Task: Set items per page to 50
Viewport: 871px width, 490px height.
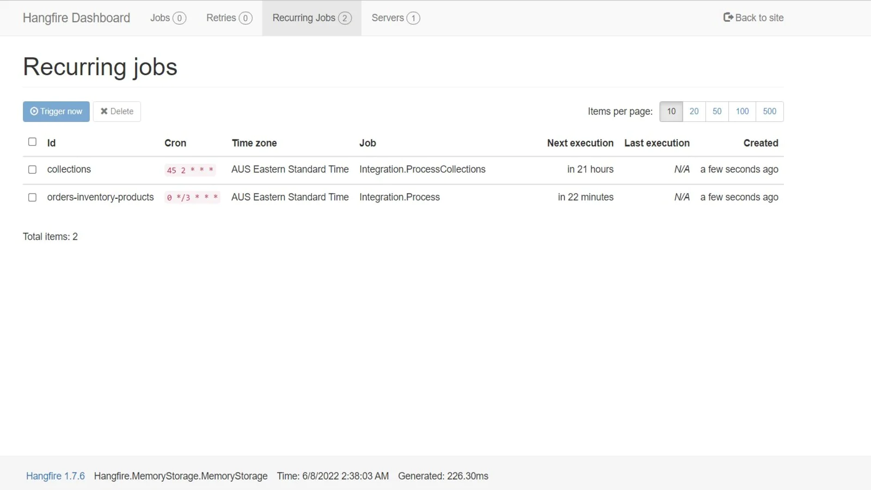Action: point(717,112)
